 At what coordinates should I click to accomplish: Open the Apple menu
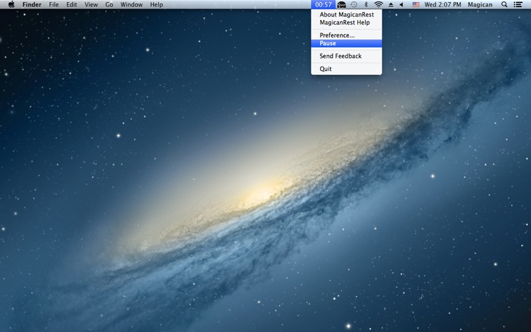[x=11, y=5]
